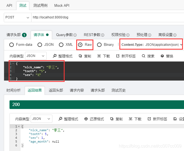184x151 pixels.
Task: Select the XML radio button
Action: (x=61, y=45)
